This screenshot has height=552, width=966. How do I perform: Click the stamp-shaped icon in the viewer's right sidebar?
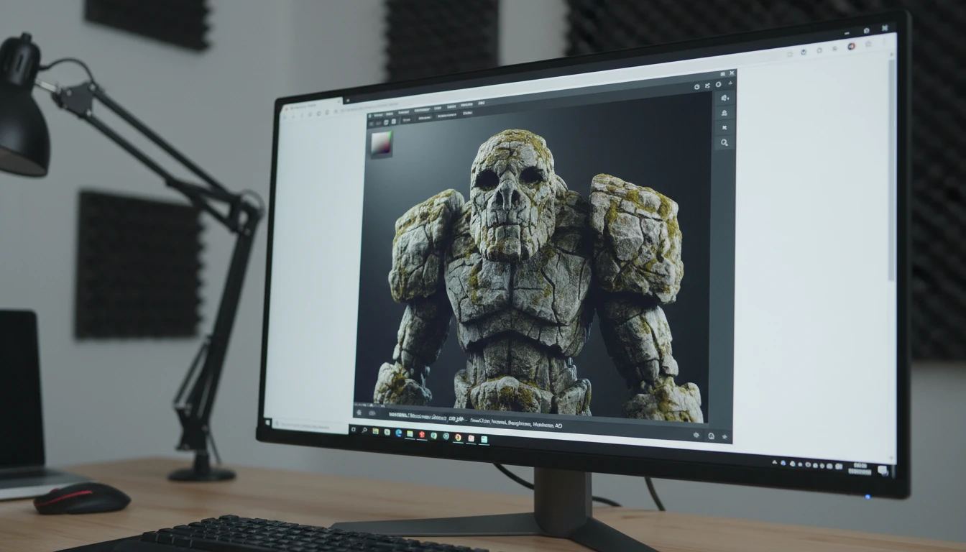[x=724, y=113]
